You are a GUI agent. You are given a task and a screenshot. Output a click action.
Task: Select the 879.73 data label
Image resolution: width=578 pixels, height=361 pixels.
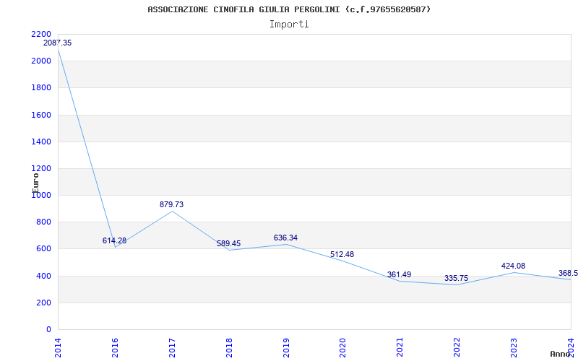click(171, 204)
